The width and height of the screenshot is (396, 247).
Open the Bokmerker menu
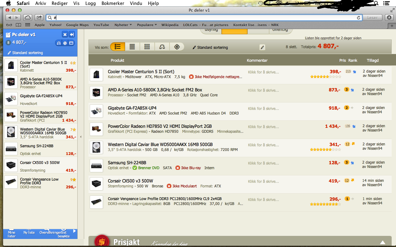point(113,3)
